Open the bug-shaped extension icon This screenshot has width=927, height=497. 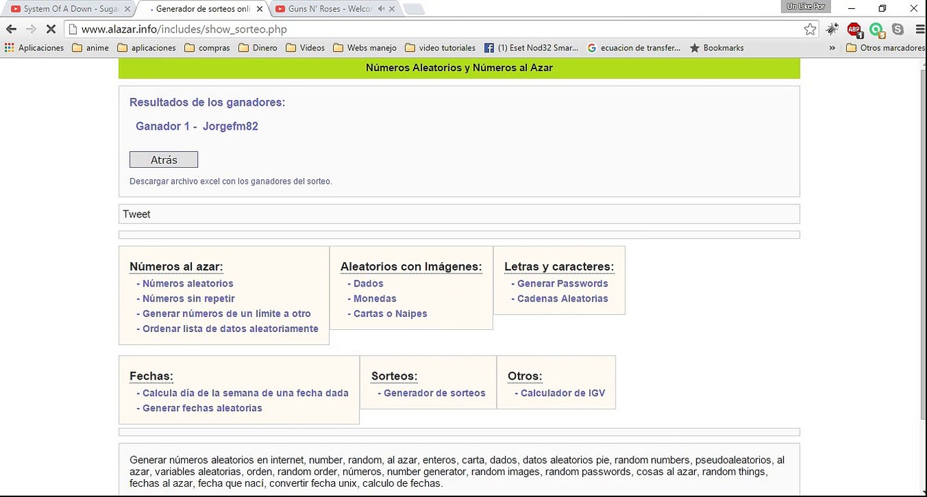(832, 29)
